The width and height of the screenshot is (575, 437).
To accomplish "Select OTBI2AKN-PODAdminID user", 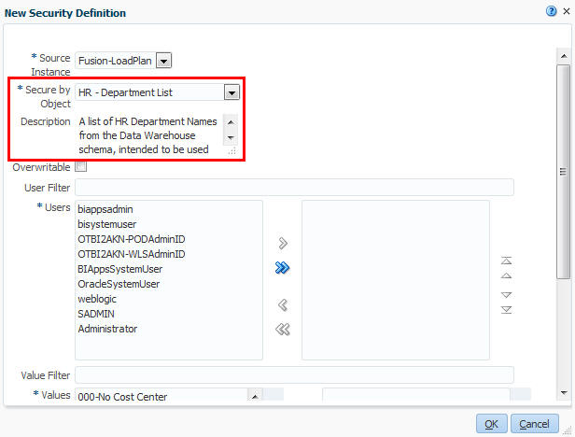I will click(x=132, y=239).
